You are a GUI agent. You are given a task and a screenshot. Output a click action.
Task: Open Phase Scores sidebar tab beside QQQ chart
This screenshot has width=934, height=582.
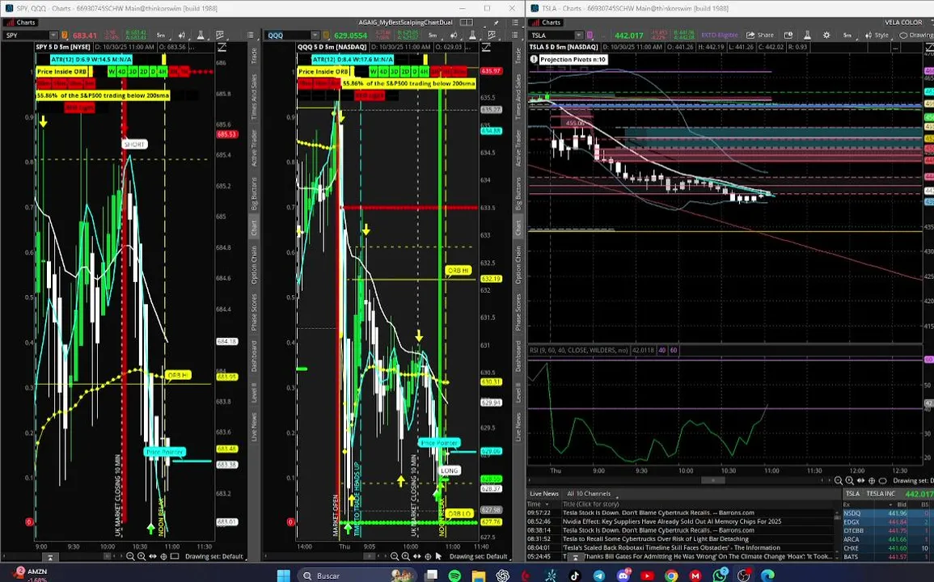(x=518, y=312)
